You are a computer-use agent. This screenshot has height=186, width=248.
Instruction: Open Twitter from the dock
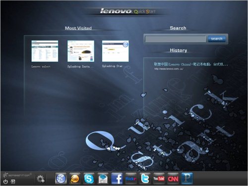coord(145,179)
